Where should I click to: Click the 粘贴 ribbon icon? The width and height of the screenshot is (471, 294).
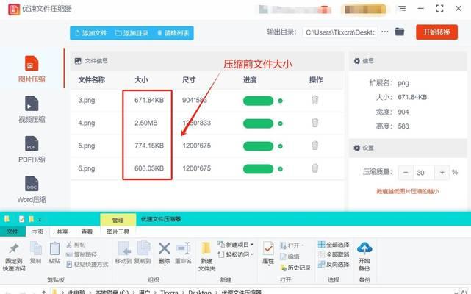coord(54,249)
